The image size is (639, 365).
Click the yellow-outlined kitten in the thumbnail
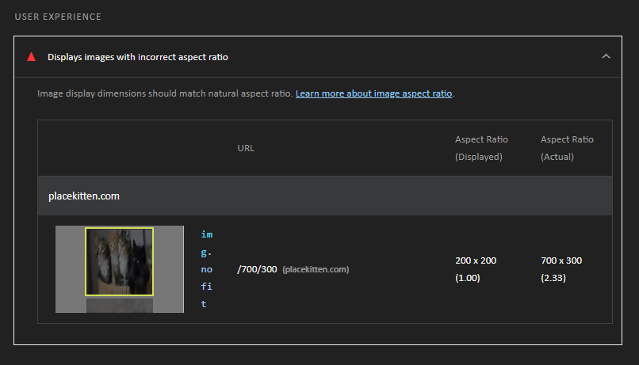coord(120,261)
